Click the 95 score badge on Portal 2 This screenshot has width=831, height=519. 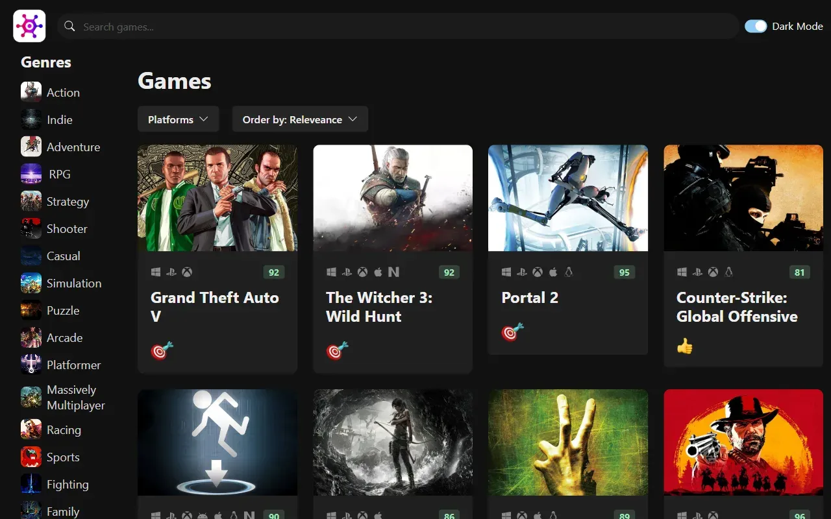(x=625, y=272)
